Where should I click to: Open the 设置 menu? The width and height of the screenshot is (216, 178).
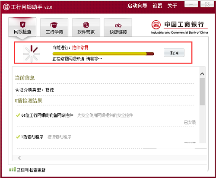(157, 6)
